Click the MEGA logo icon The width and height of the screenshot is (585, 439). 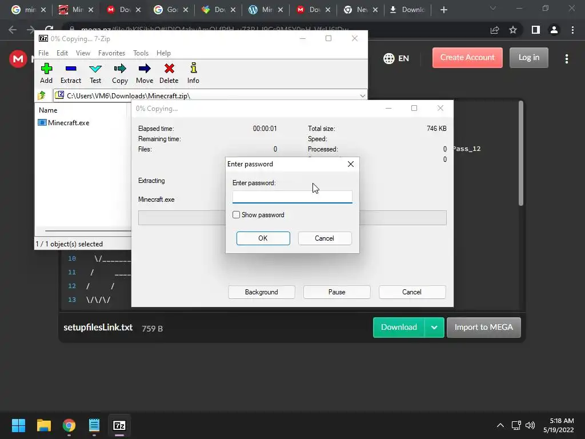(18, 59)
